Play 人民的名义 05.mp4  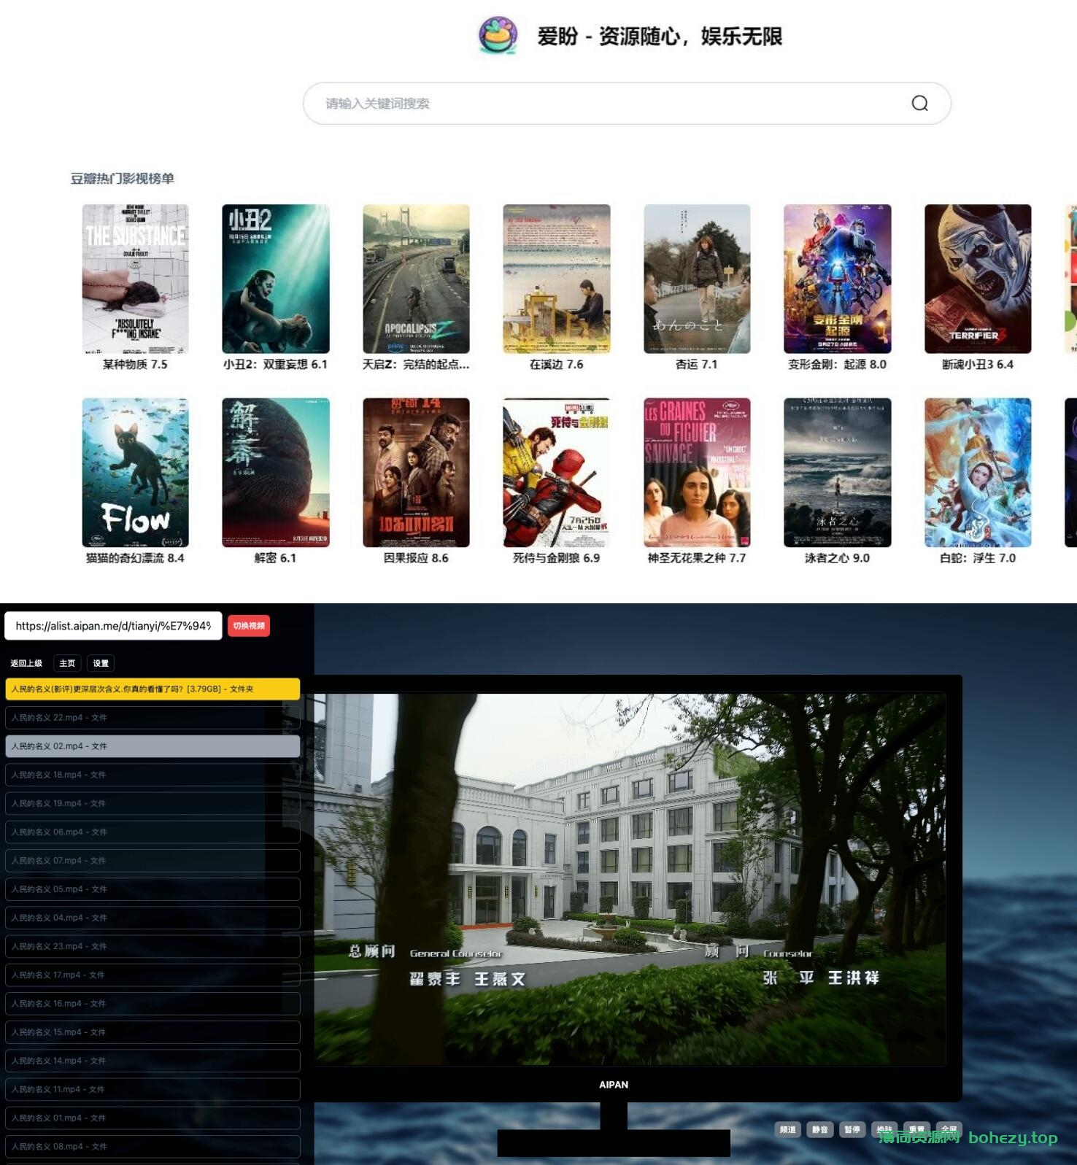[153, 889]
